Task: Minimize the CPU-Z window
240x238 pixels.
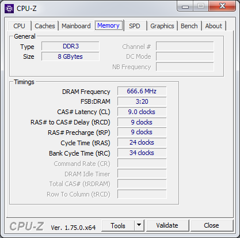Action: (x=185, y=6)
